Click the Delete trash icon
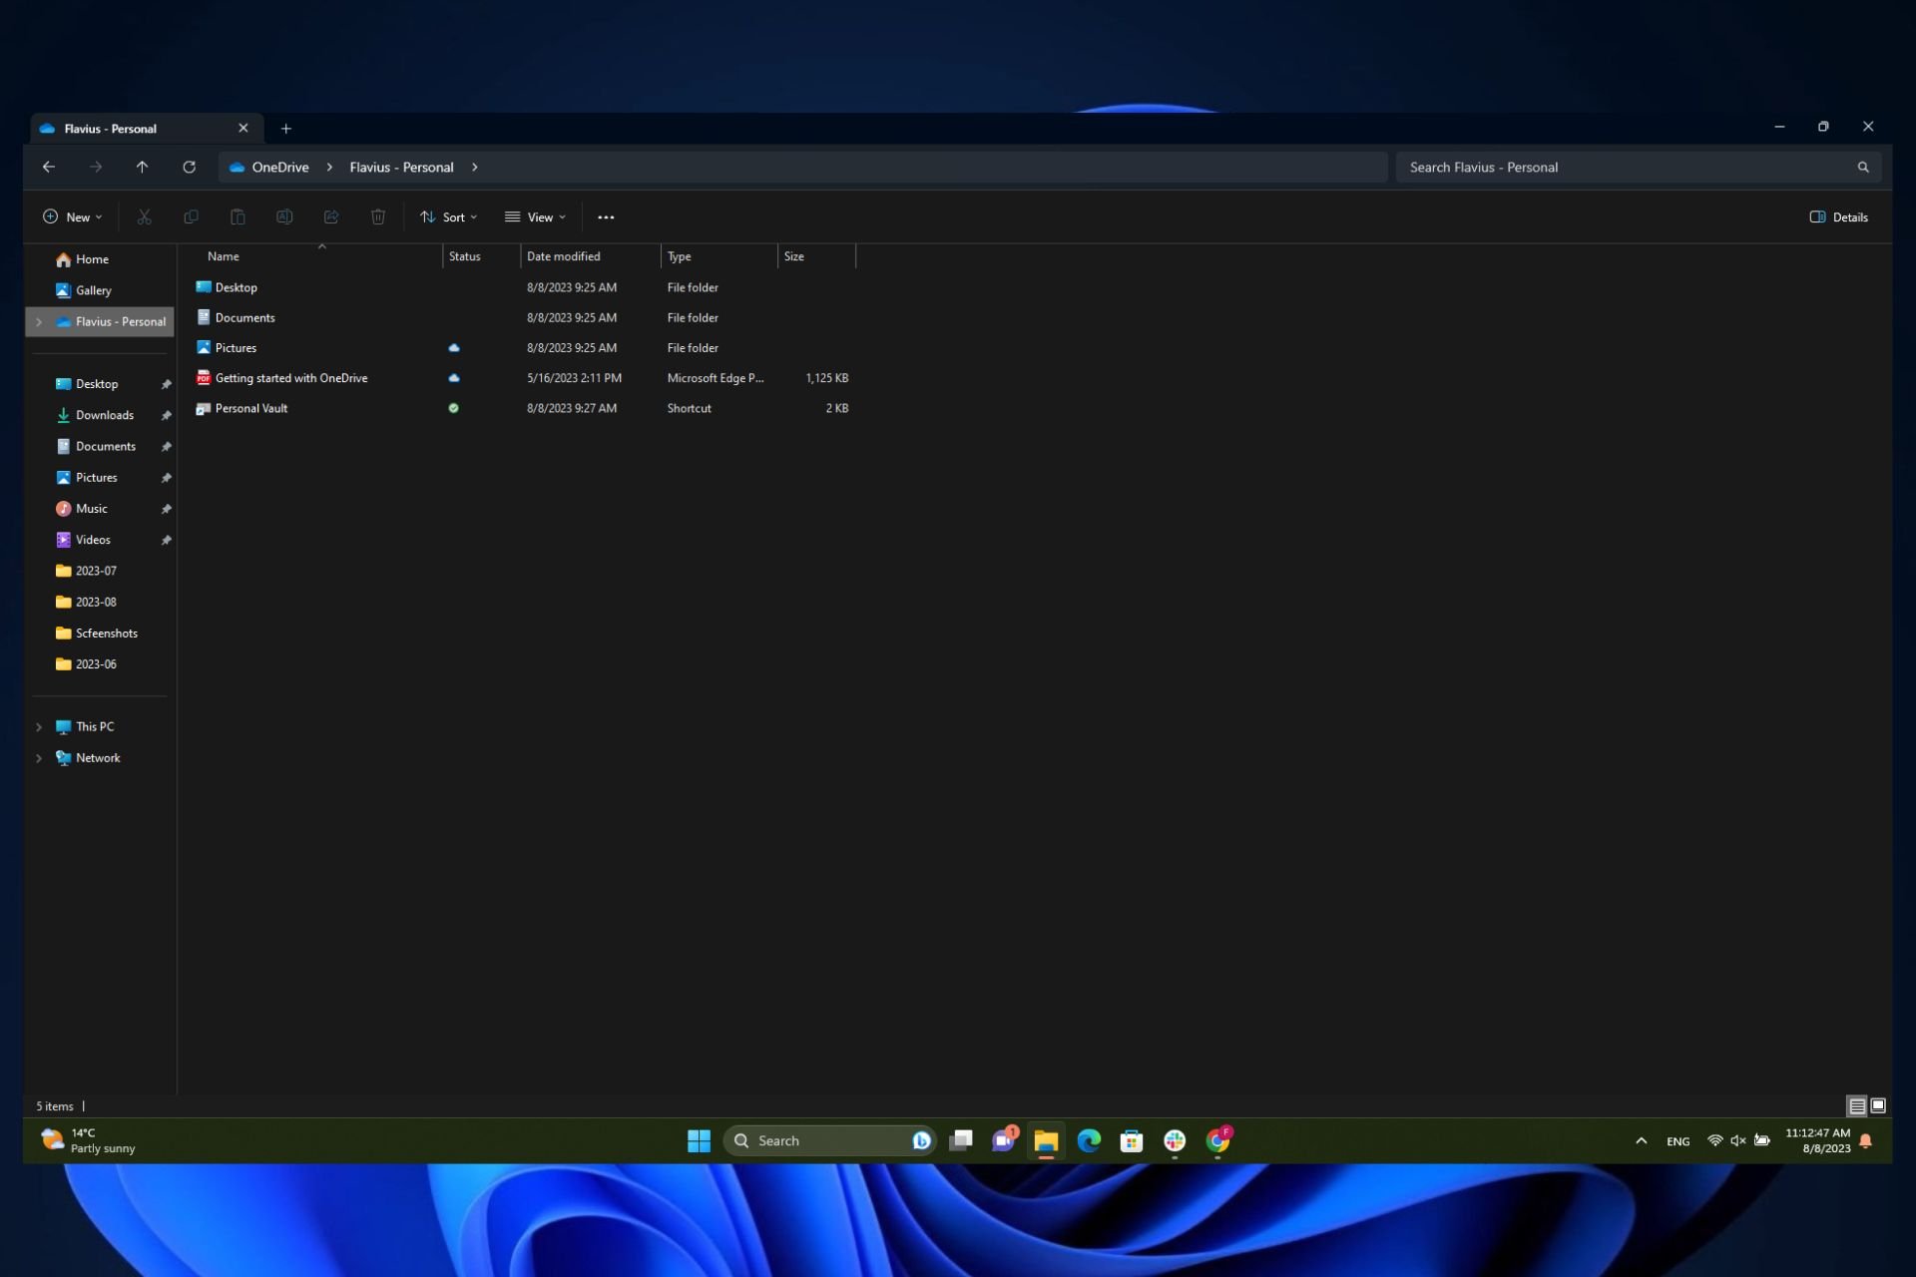Screen dimensions: 1916x1277 coord(378,216)
